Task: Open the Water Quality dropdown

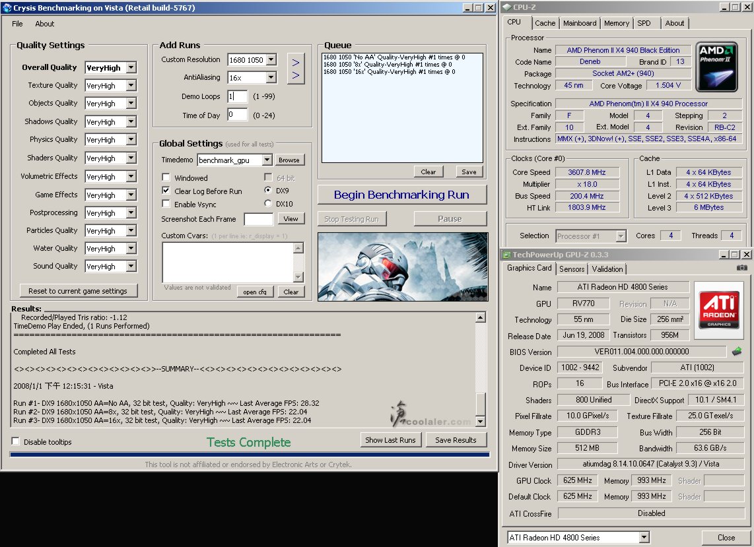Action: [x=131, y=248]
